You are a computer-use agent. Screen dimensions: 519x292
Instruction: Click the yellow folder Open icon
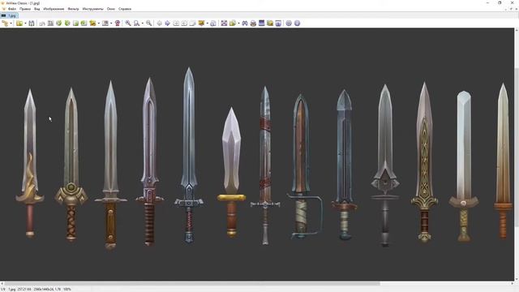click(19, 24)
